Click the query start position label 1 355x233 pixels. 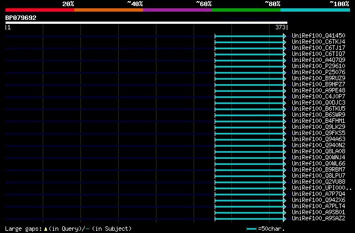pyautogui.click(x=9, y=27)
